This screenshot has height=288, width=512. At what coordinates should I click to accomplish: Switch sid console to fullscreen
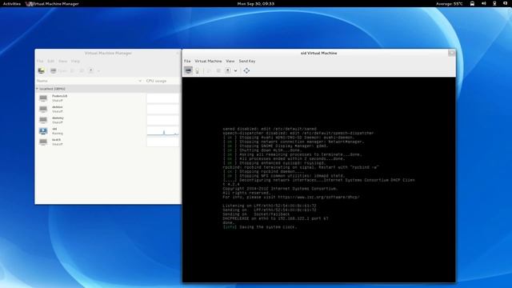click(246, 70)
